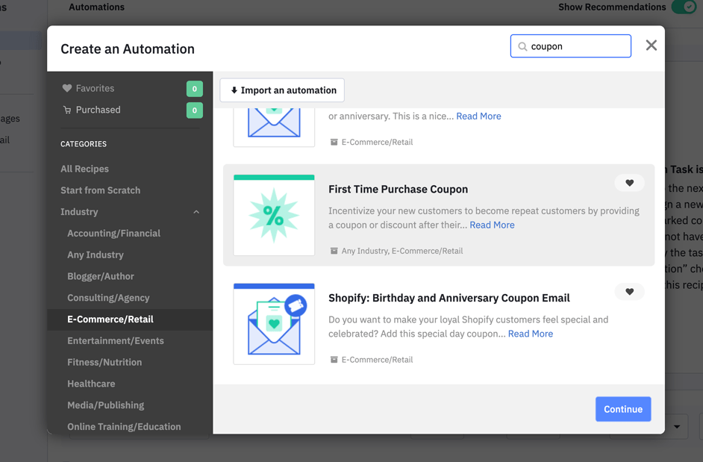Click the search magnifier icon
The width and height of the screenshot is (703, 462).
(x=522, y=46)
